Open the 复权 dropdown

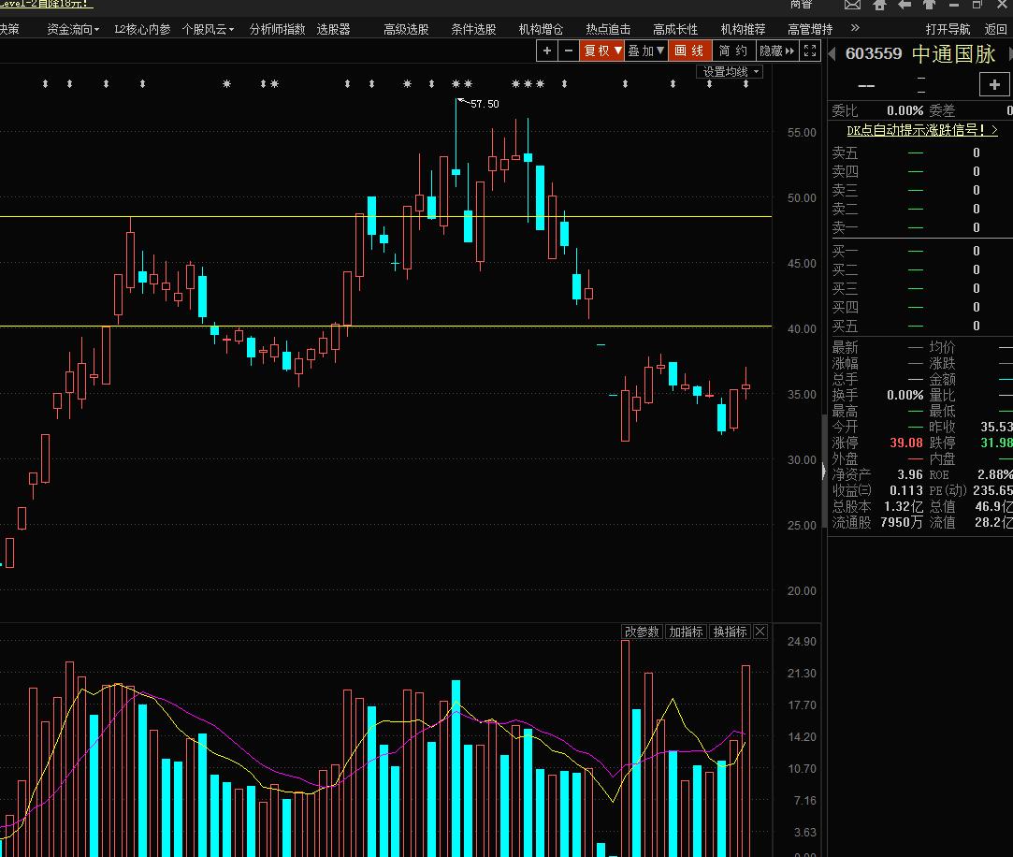click(602, 51)
